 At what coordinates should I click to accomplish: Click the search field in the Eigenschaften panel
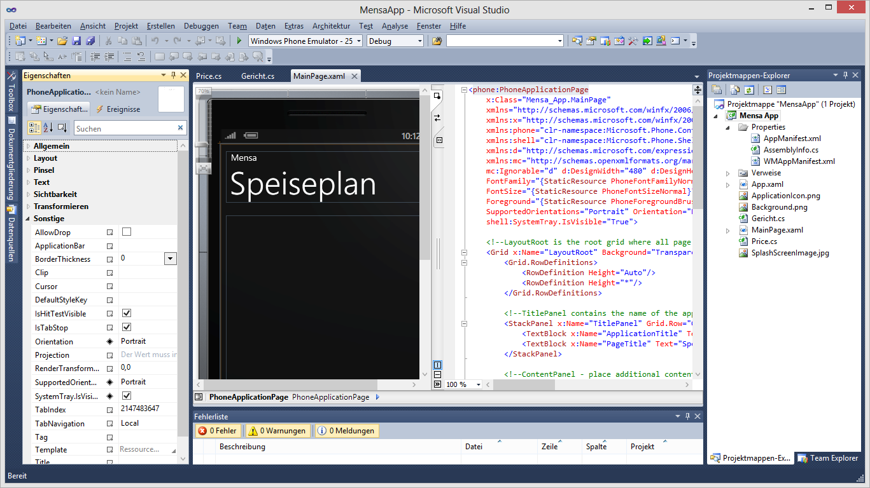click(x=130, y=128)
